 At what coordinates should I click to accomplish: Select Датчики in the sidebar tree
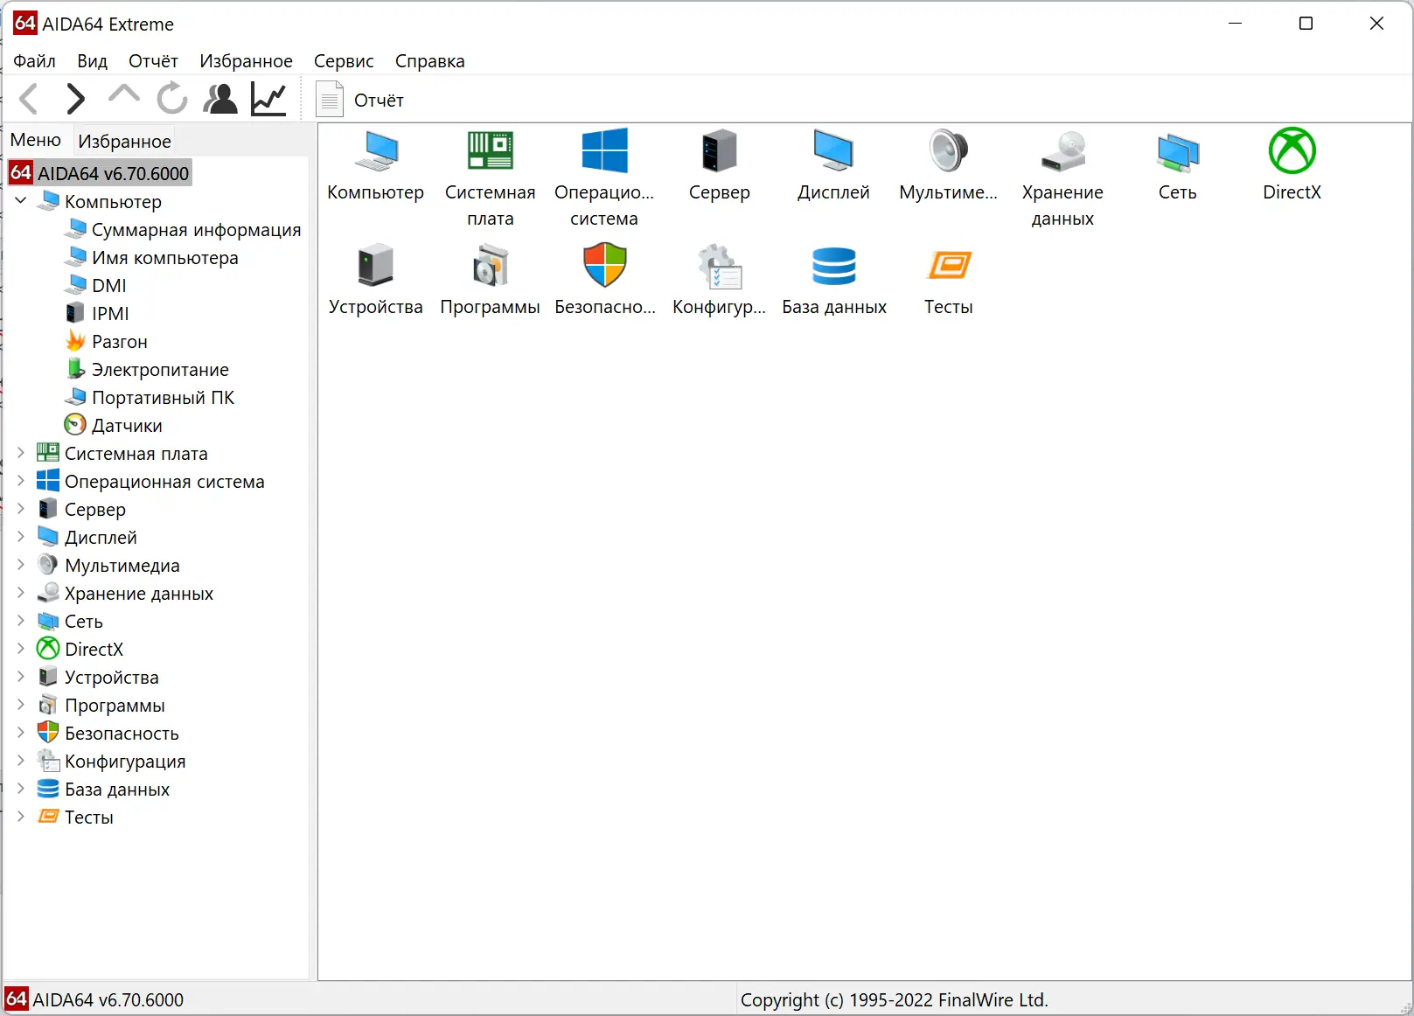pos(126,425)
